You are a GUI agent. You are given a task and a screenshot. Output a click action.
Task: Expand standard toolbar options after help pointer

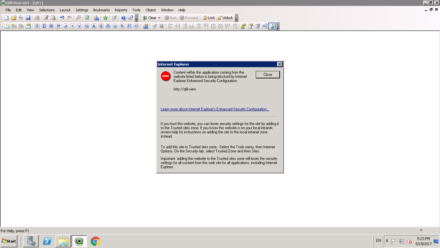click(x=136, y=18)
